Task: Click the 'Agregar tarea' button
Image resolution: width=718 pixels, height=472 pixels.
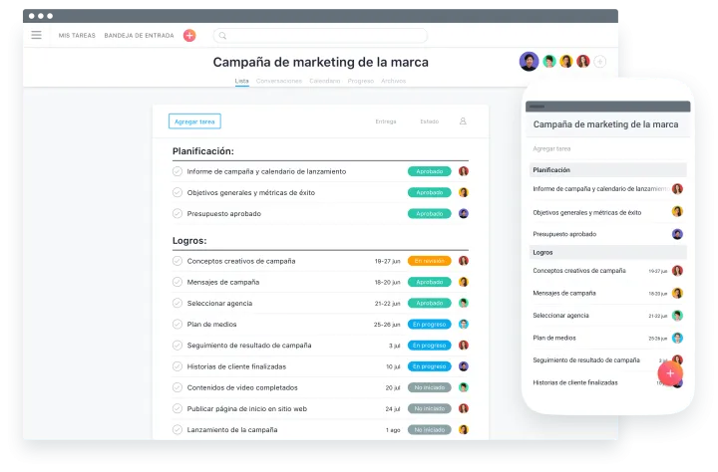Action: [x=194, y=121]
